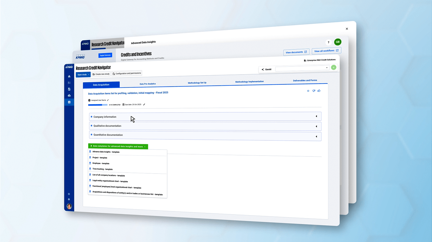Click Digital Gateway button in Credits and Incentives window
Viewport: 432px width, 242px height.
(x=105, y=55)
